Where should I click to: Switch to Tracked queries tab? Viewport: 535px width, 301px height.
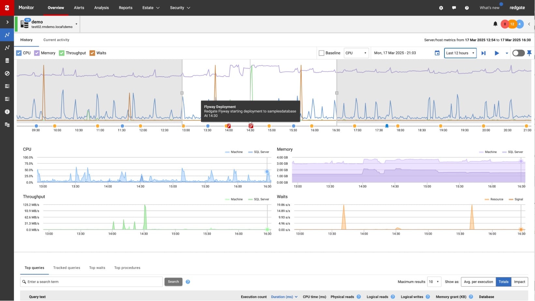point(66,268)
